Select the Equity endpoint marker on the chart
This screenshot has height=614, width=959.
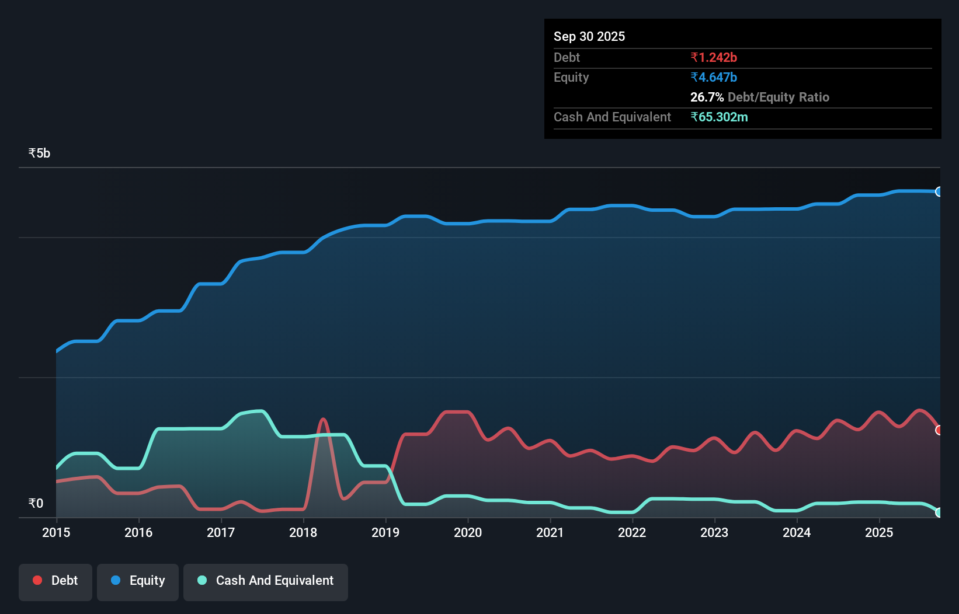939,191
